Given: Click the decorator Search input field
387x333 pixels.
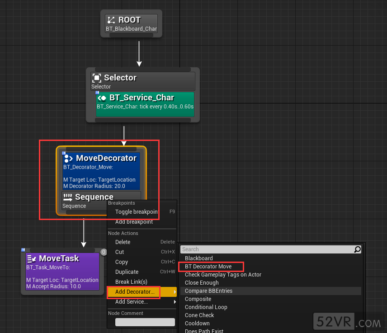Looking at the screenshot, I should pyautogui.click(x=267, y=249).
